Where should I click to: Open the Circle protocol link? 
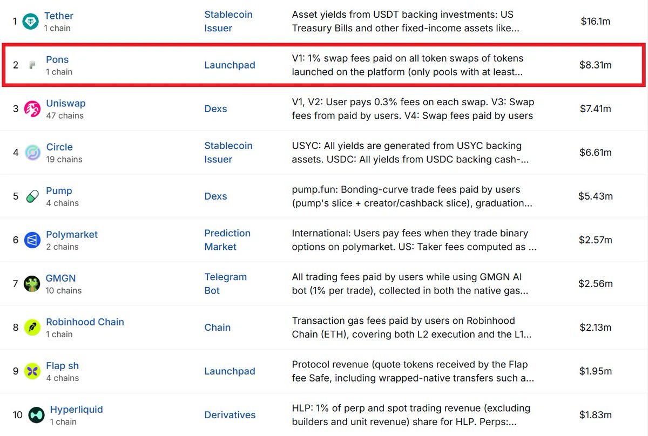click(59, 147)
